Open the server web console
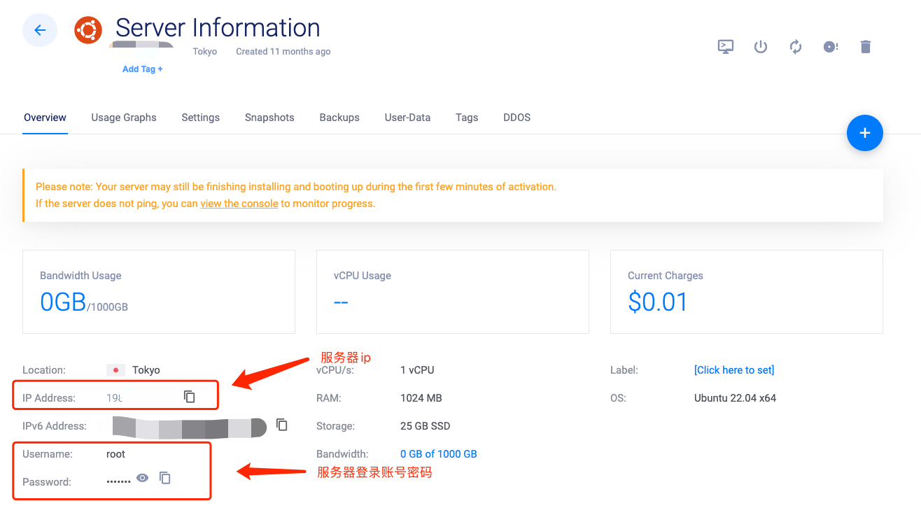 point(725,46)
